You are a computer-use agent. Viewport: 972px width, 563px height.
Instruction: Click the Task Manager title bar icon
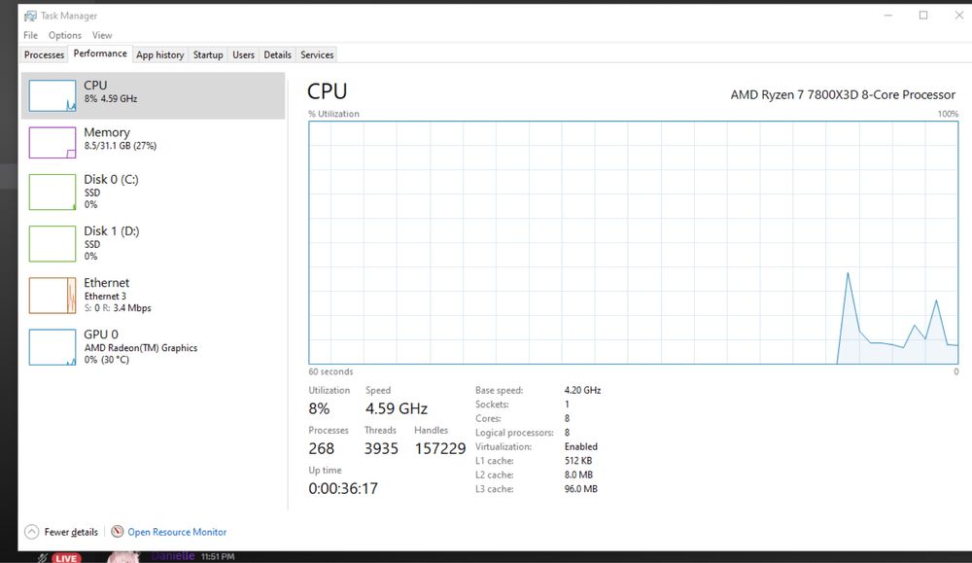(x=30, y=16)
